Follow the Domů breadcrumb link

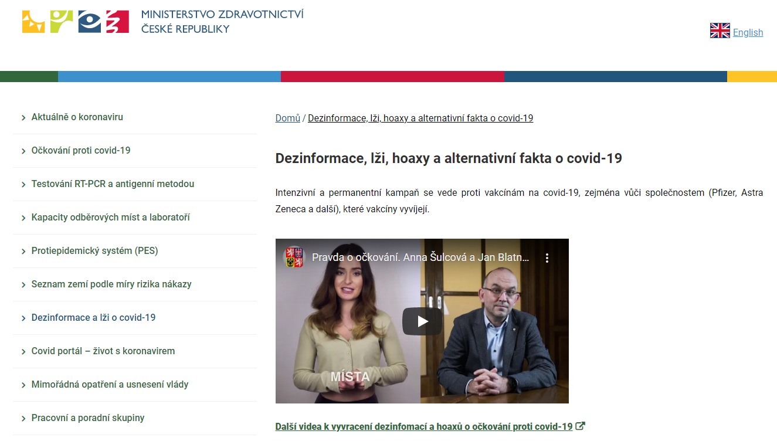coord(288,118)
